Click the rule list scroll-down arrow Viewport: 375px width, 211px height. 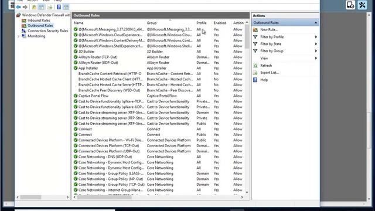coord(247,192)
